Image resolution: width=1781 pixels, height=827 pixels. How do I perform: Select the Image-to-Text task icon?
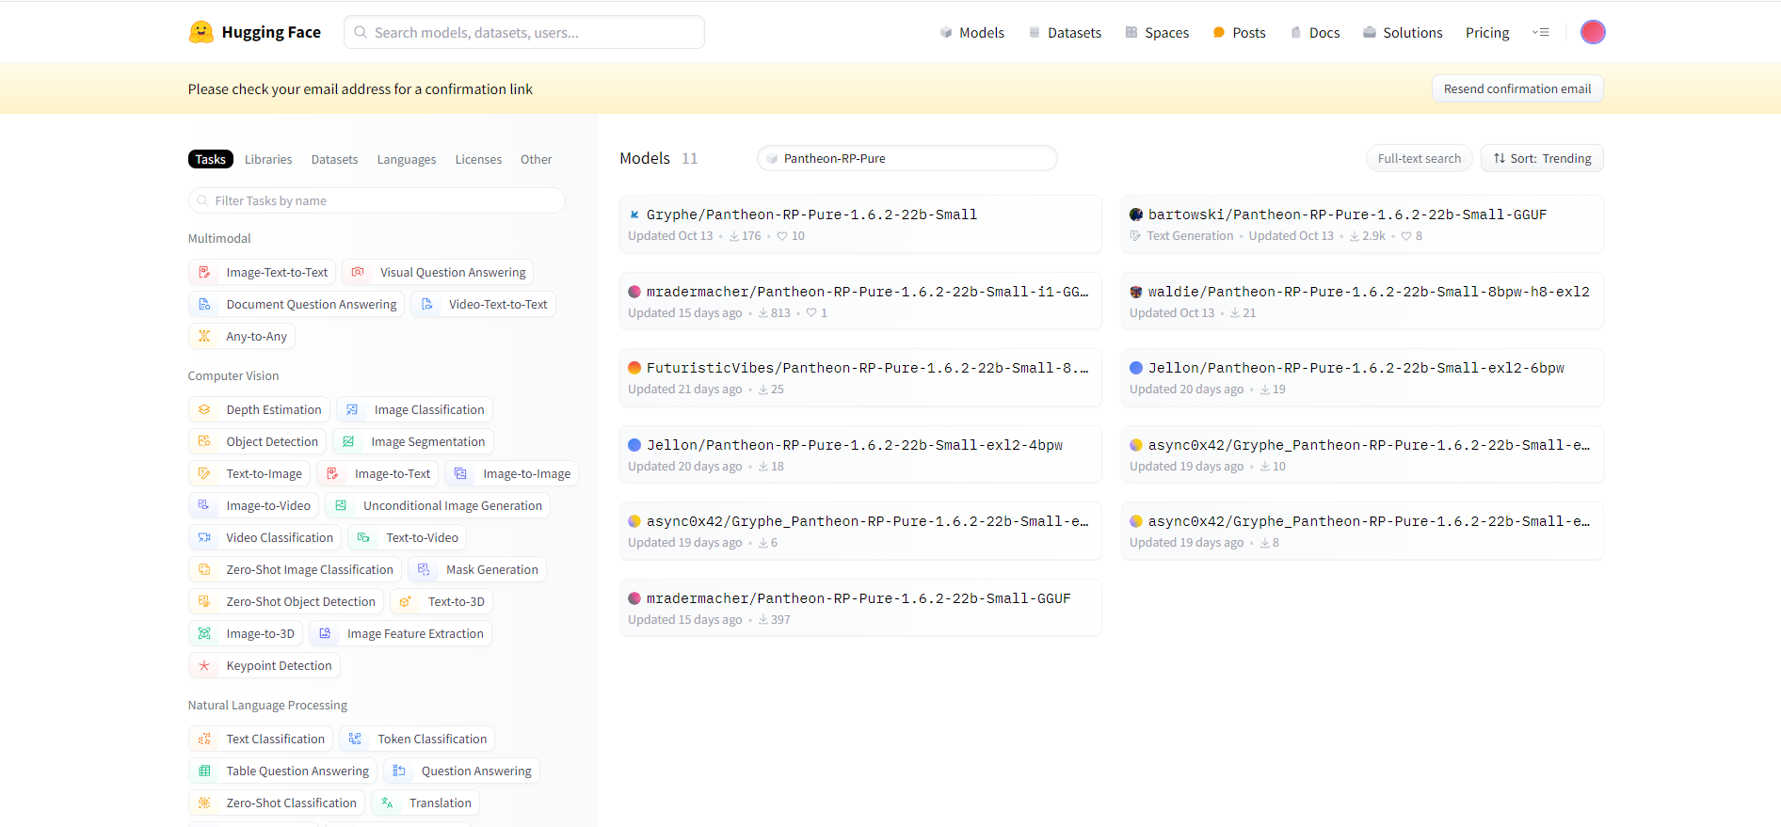(x=332, y=474)
